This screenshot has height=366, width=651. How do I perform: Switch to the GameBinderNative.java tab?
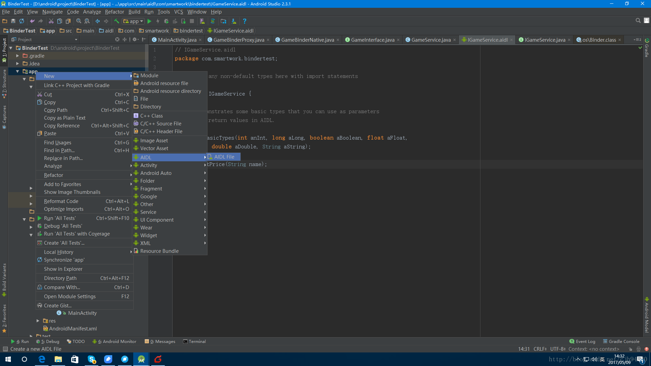click(307, 40)
